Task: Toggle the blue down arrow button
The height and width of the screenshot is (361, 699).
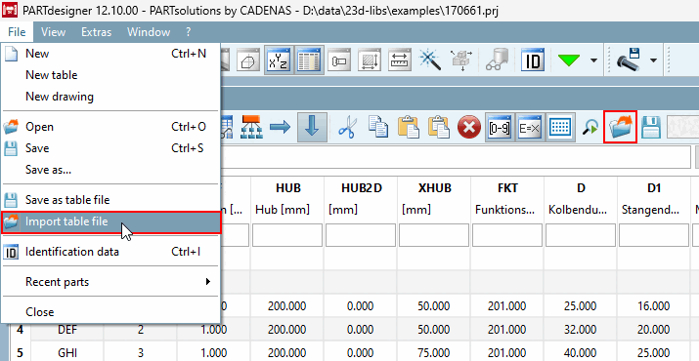Action: coord(311,127)
